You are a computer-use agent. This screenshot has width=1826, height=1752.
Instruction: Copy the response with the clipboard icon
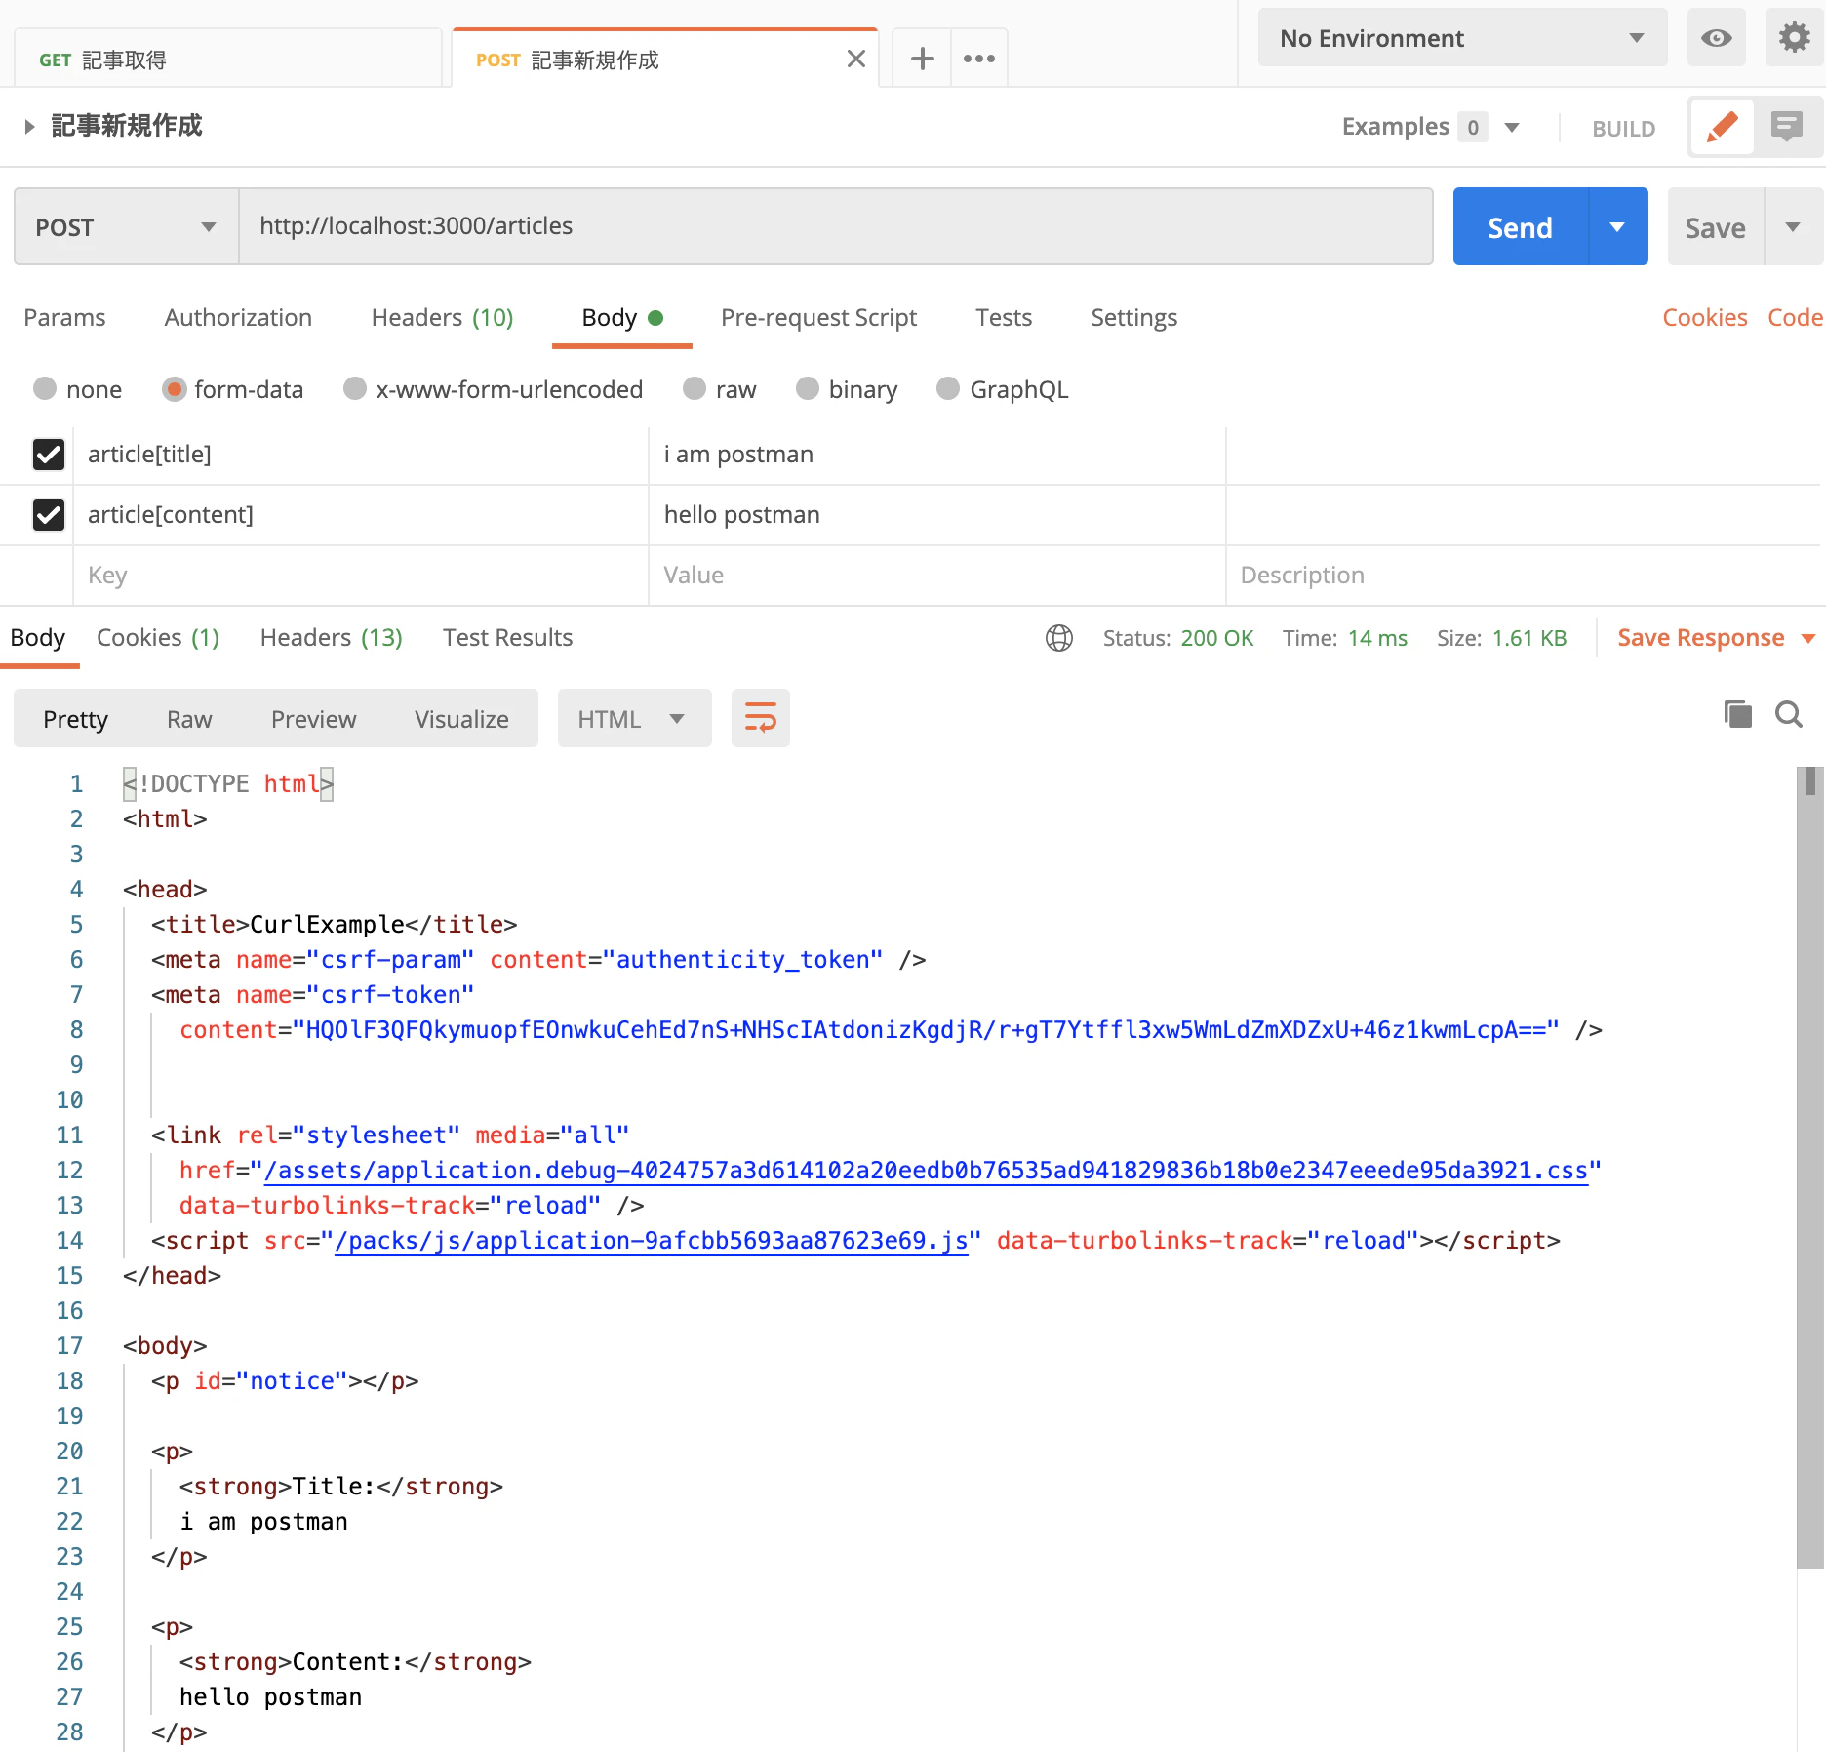click(x=1738, y=714)
